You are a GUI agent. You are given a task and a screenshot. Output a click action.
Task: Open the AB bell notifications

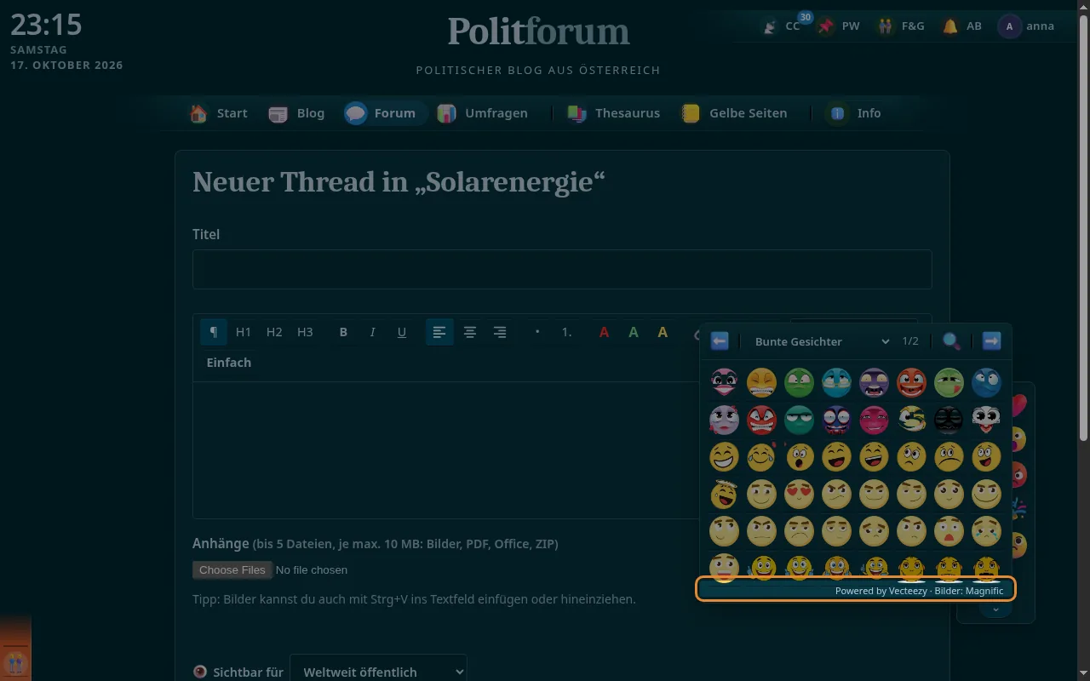pos(961,26)
